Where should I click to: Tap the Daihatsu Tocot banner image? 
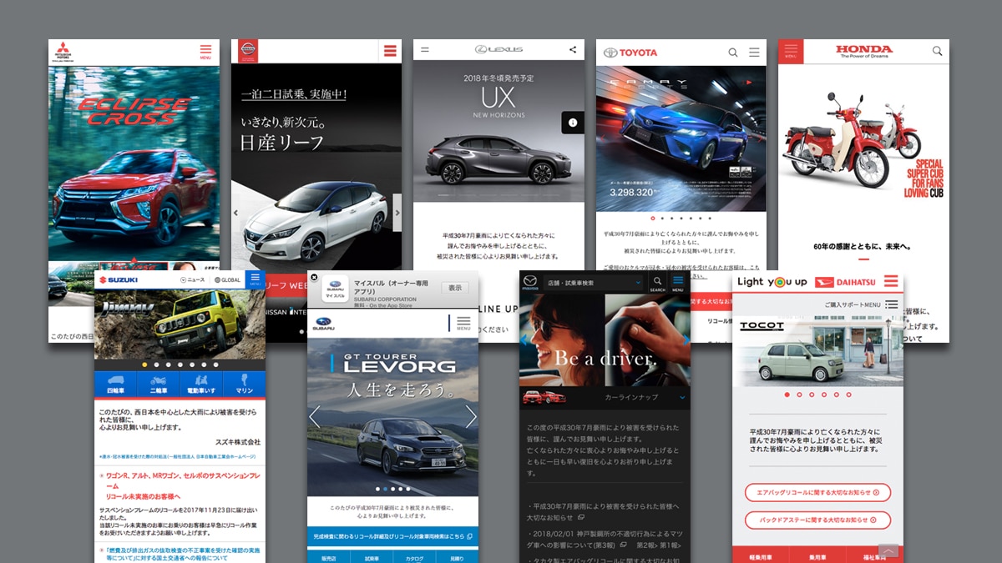coord(817,350)
